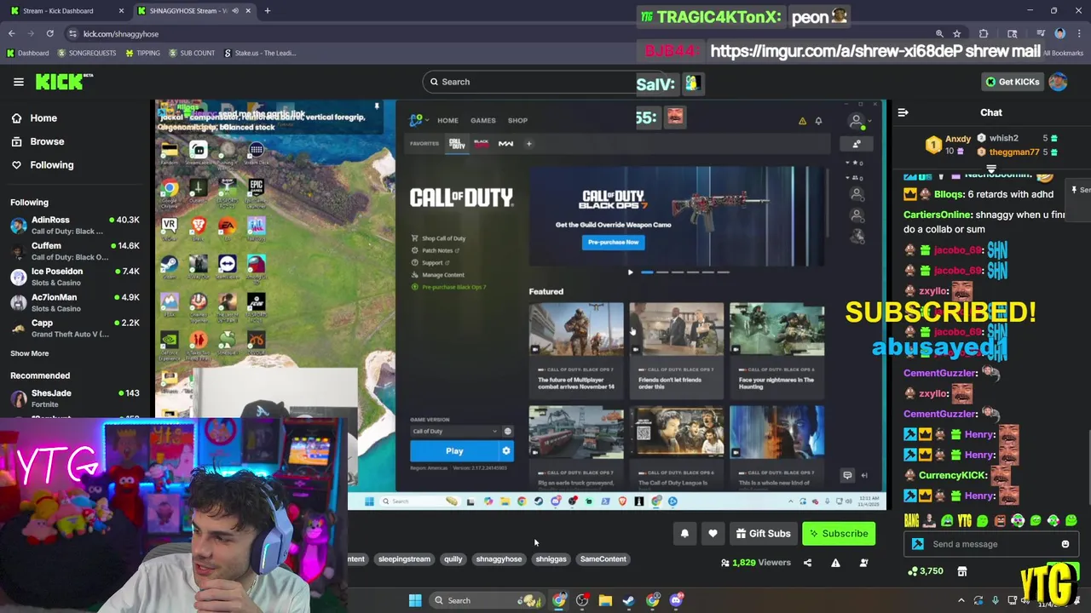This screenshot has width=1091, height=613.
Task: Click HOME in Battle.net launcher
Action: point(447,120)
